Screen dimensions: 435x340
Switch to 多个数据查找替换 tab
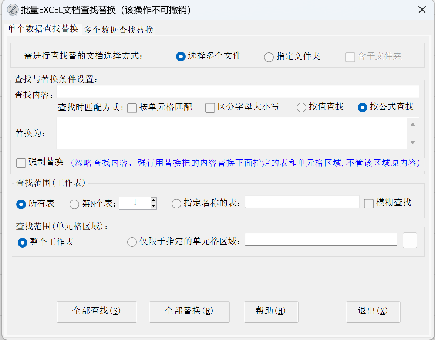tap(118, 30)
